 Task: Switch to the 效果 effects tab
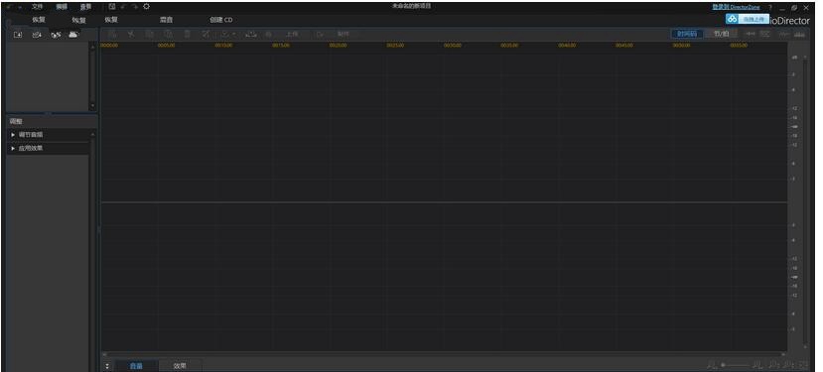[180, 366]
